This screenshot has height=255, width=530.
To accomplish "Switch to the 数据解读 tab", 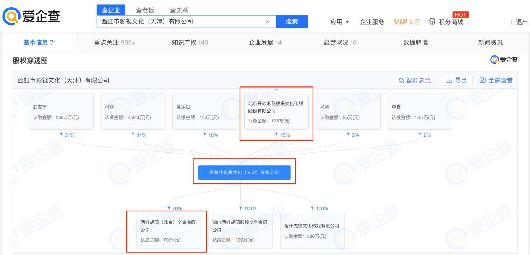I will pos(415,42).
